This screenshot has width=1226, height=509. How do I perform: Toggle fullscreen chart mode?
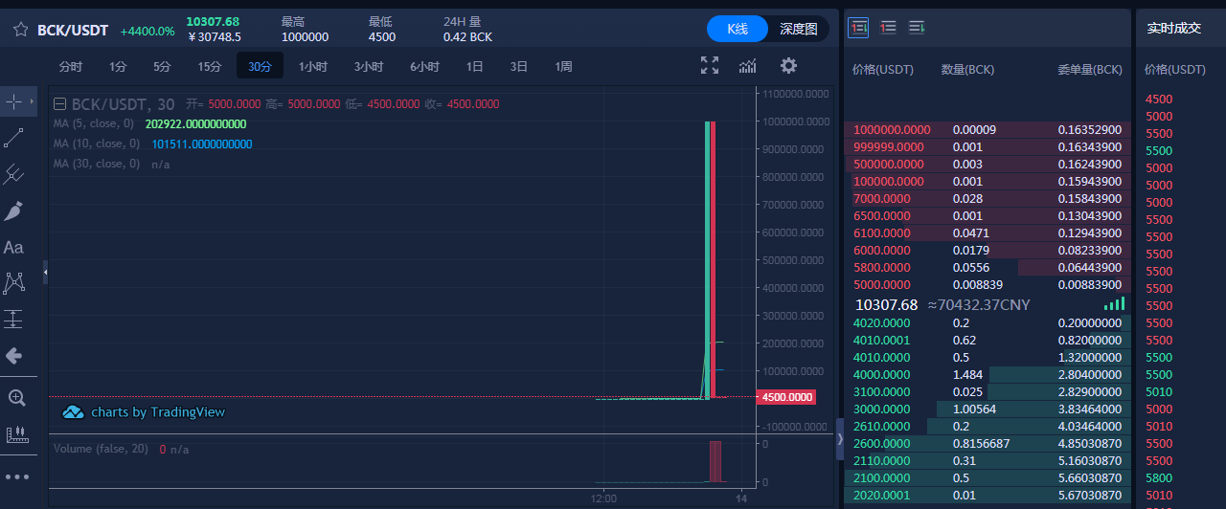(x=710, y=65)
